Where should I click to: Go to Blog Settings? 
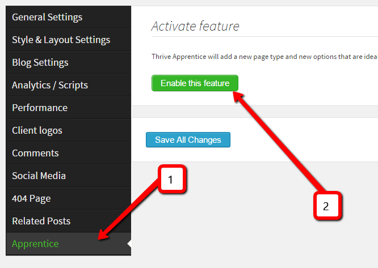pos(69,62)
